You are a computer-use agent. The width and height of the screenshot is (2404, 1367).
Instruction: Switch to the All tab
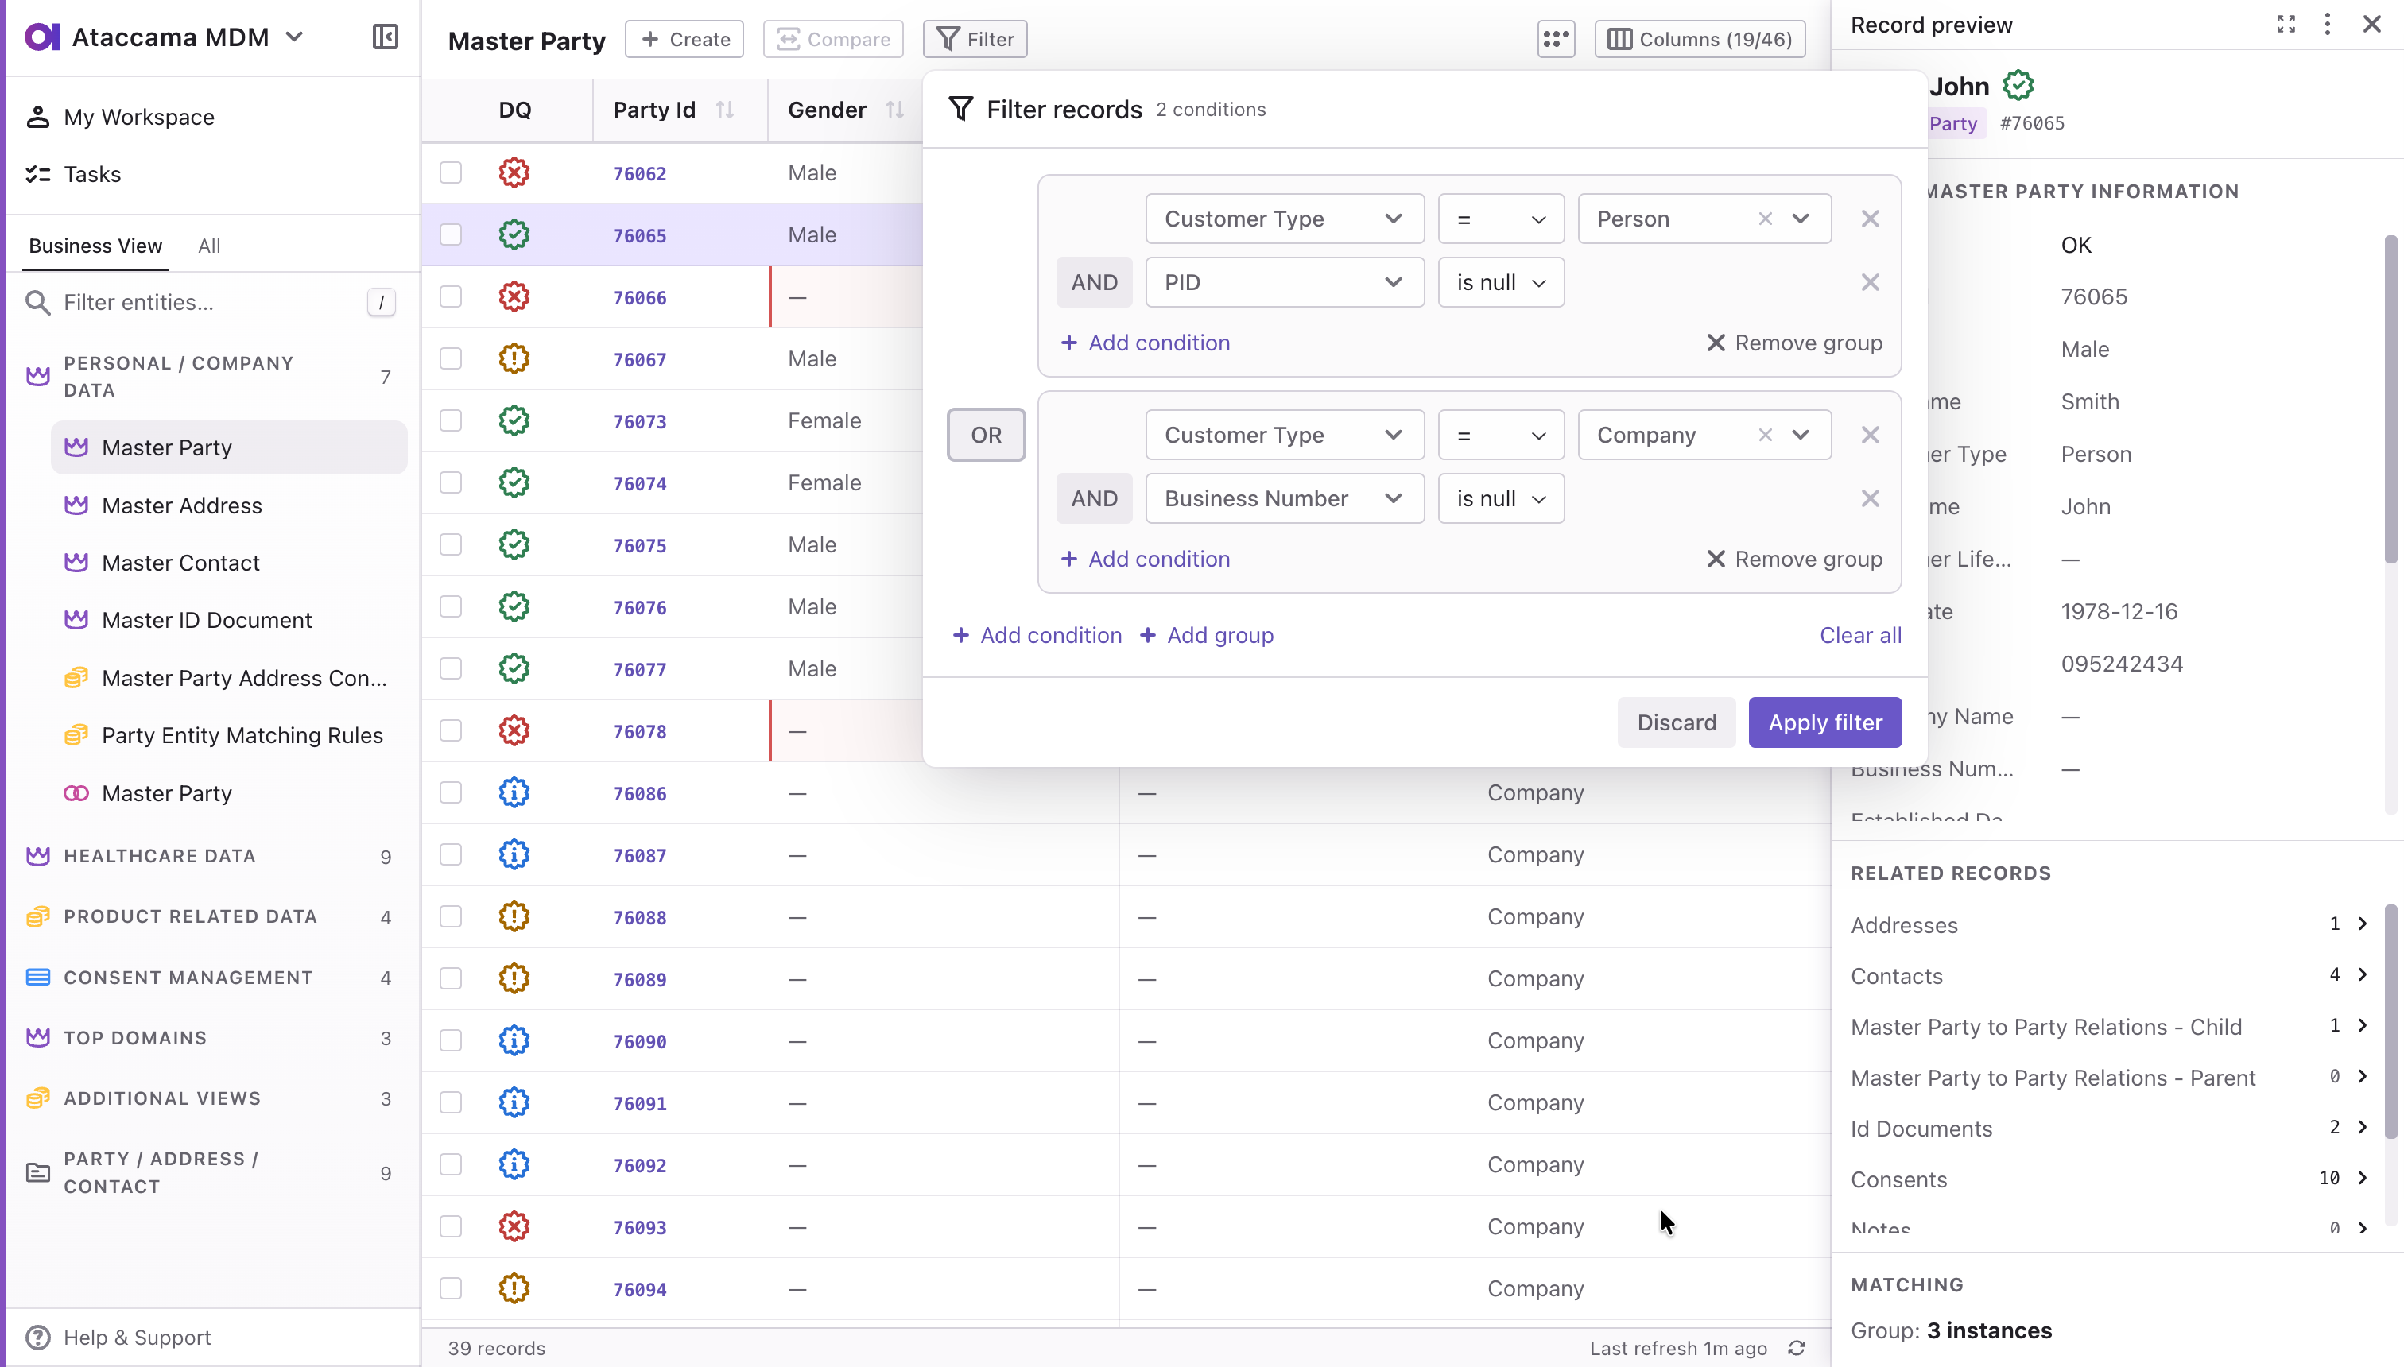tap(208, 246)
